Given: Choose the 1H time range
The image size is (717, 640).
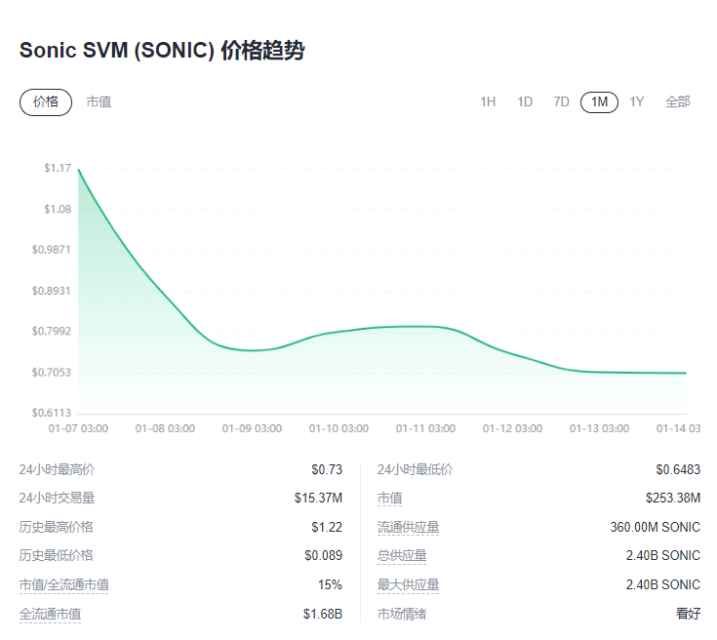Looking at the screenshot, I should pos(488,102).
